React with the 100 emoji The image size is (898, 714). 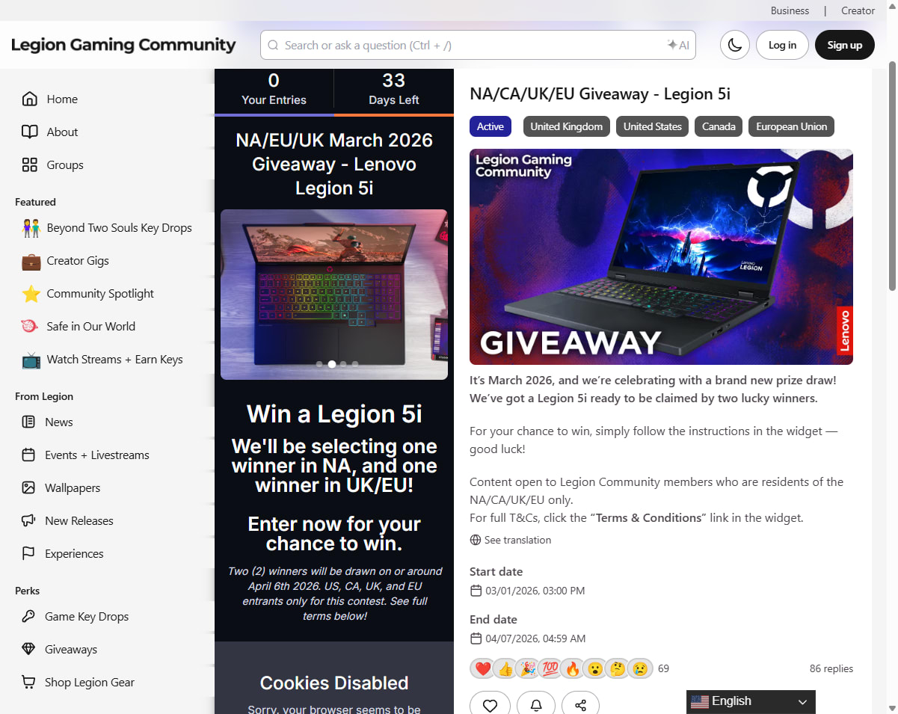pos(550,668)
